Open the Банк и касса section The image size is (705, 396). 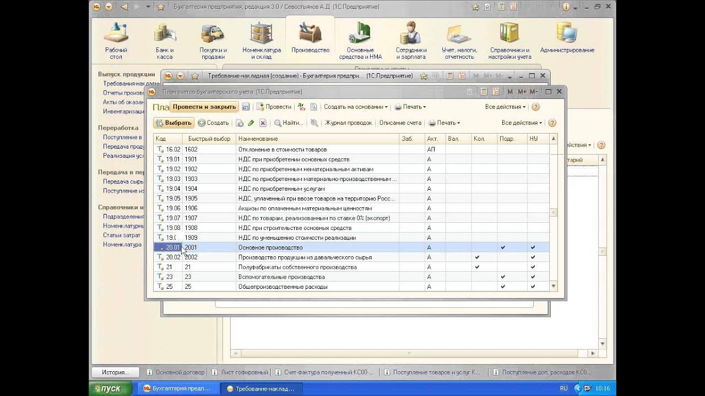165,41
